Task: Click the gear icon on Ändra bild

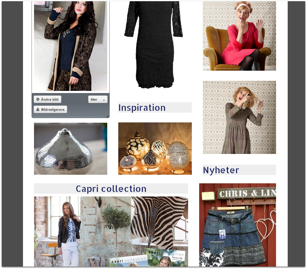Action: (38, 99)
